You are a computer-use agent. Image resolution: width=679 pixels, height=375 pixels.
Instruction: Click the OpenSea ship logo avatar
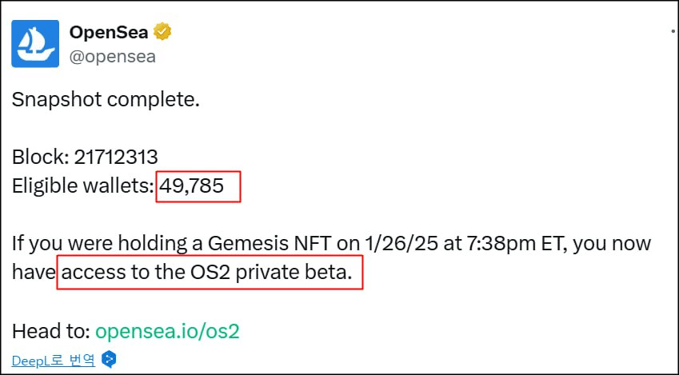(x=35, y=44)
